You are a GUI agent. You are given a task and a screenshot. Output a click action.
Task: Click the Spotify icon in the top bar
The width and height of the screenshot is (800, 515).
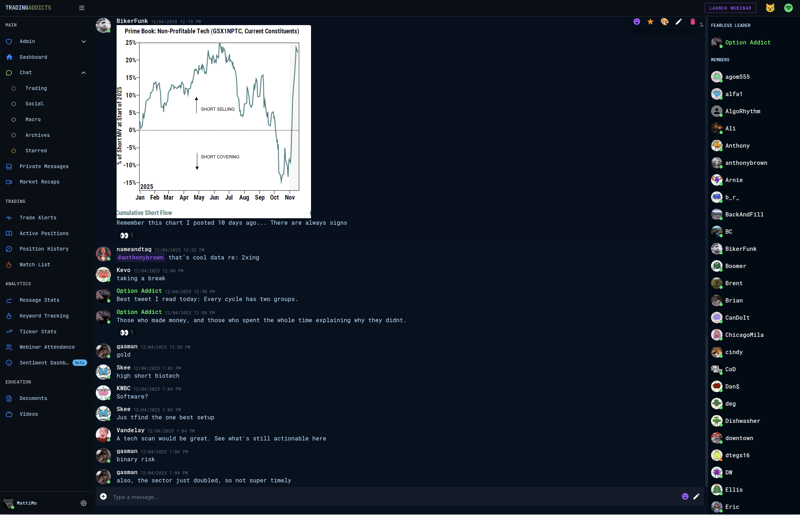(x=788, y=8)
